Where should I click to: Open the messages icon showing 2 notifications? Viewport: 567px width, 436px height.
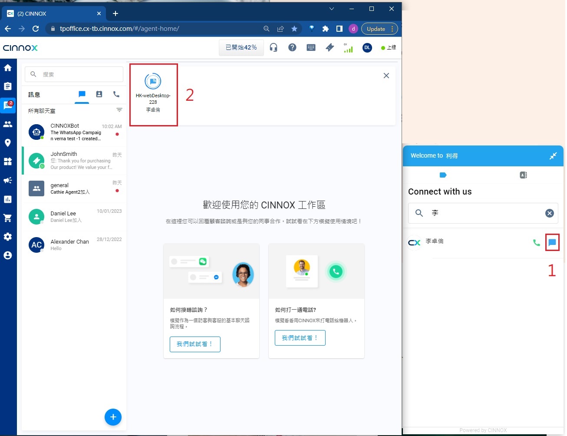8,105
